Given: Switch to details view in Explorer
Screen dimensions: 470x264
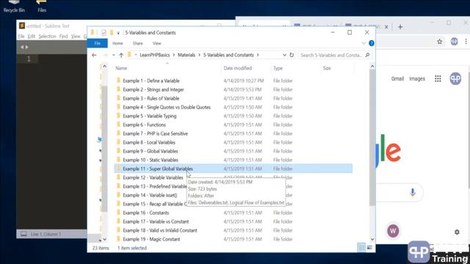Looking at the screenshot, I should 361,248.
